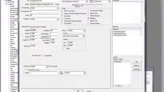Image resolution: width=164 pixels, height=92 pixels.
Task: Open the On Hit behavior dropdown
Action: [x=83, y=36]
